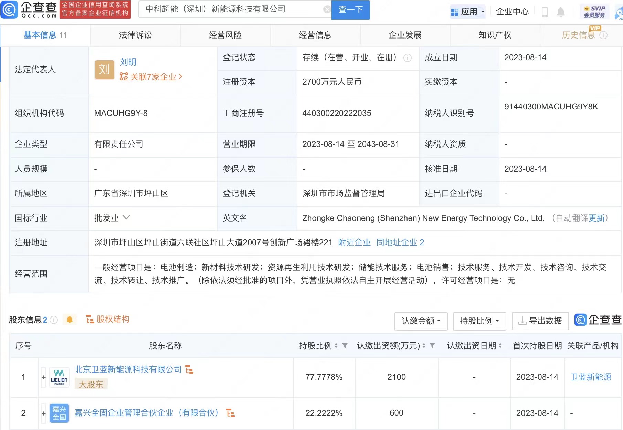Click info icon beside 历史信息 tab
Viewport: 623px width, 430px height.
603,35
